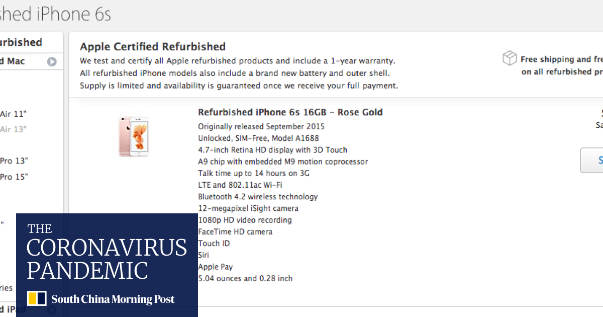
Task: Click the shipping box icon
Action: tap(510, 58)
